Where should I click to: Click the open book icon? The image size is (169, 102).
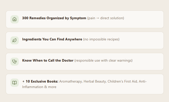click(14, 83)
